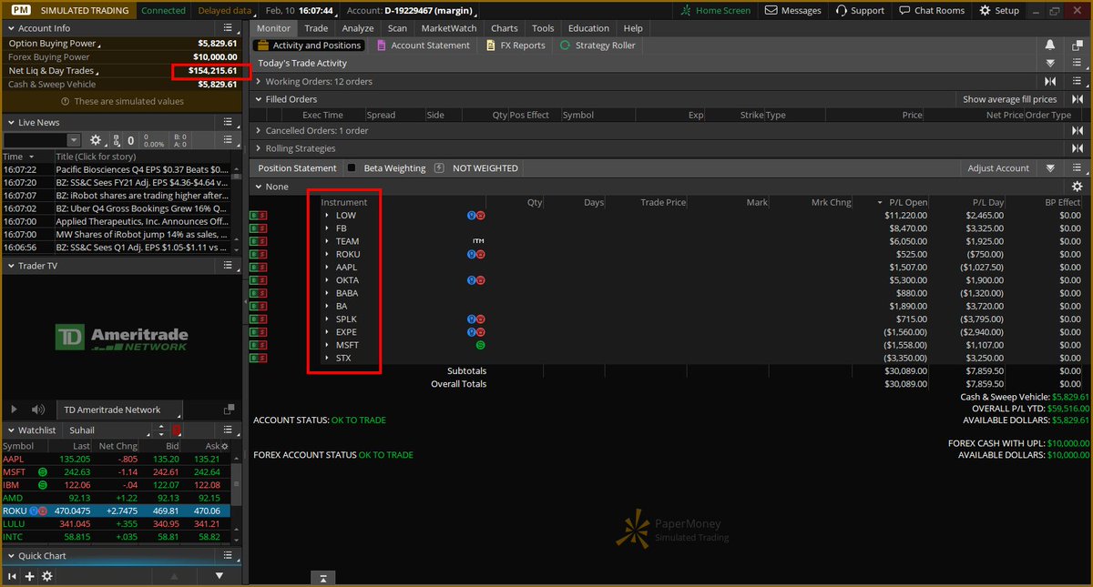Collapse the Live News panel
This screenshot has width=1093, height=587.
coord(10,122)
